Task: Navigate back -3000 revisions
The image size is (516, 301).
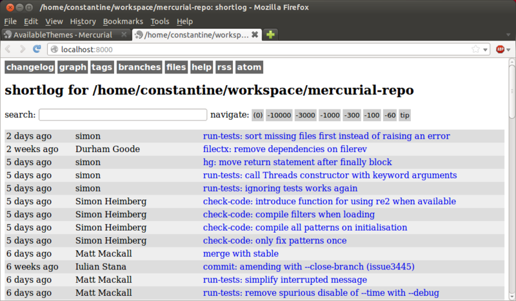Action: tap(305, 115)
